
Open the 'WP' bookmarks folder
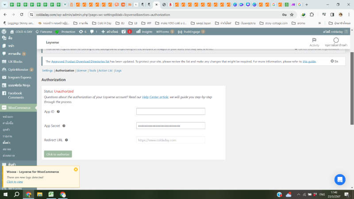(146, 23)
